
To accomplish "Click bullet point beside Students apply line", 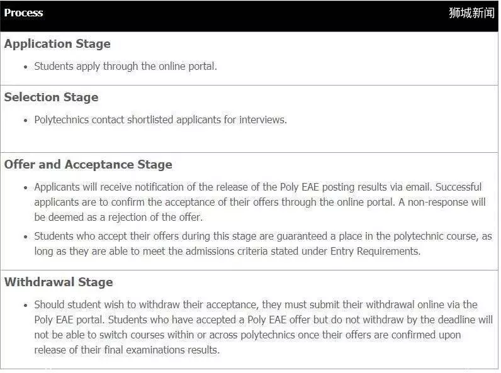I will coord(26,67).
